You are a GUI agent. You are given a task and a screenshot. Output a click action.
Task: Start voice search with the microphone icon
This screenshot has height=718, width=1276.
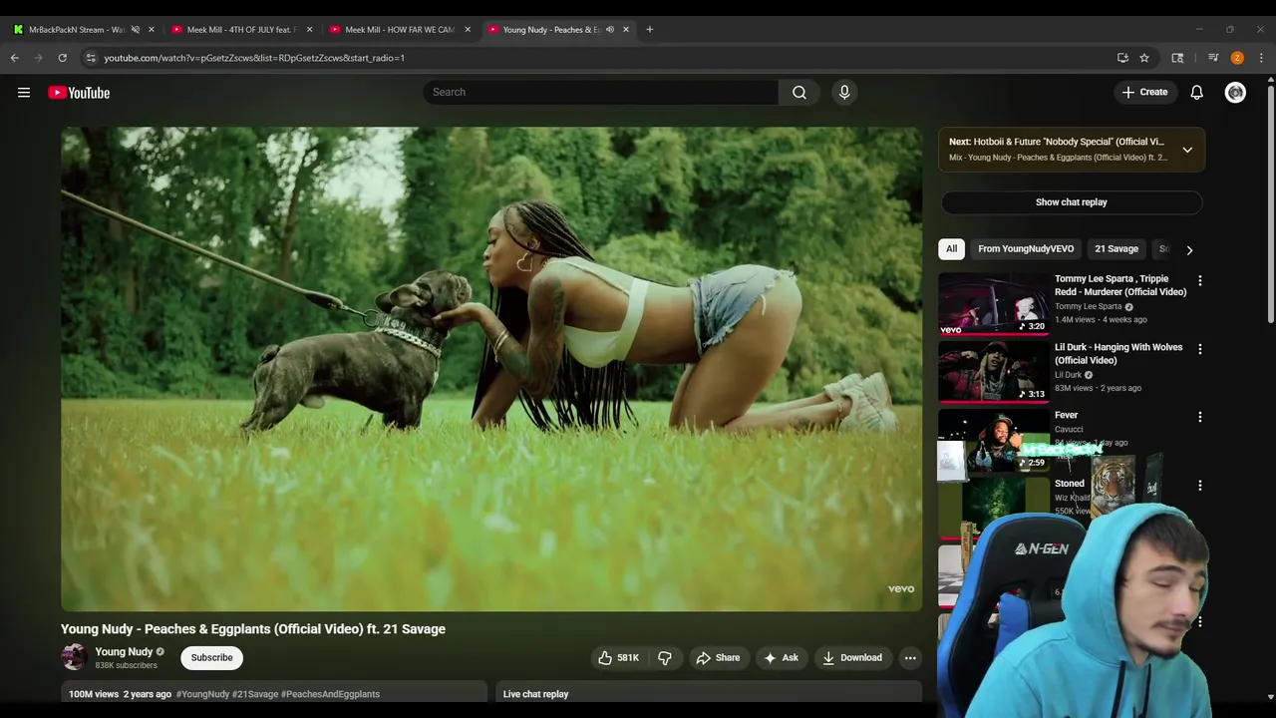(844, 92)
